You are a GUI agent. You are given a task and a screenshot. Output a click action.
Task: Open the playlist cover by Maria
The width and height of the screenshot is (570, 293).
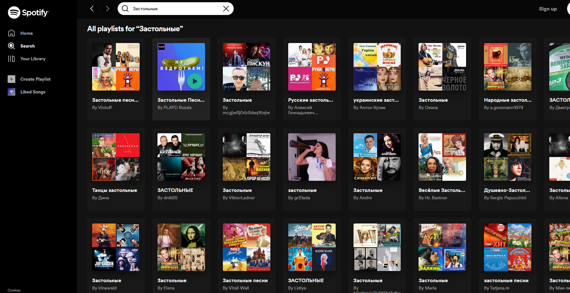(442, 247)
